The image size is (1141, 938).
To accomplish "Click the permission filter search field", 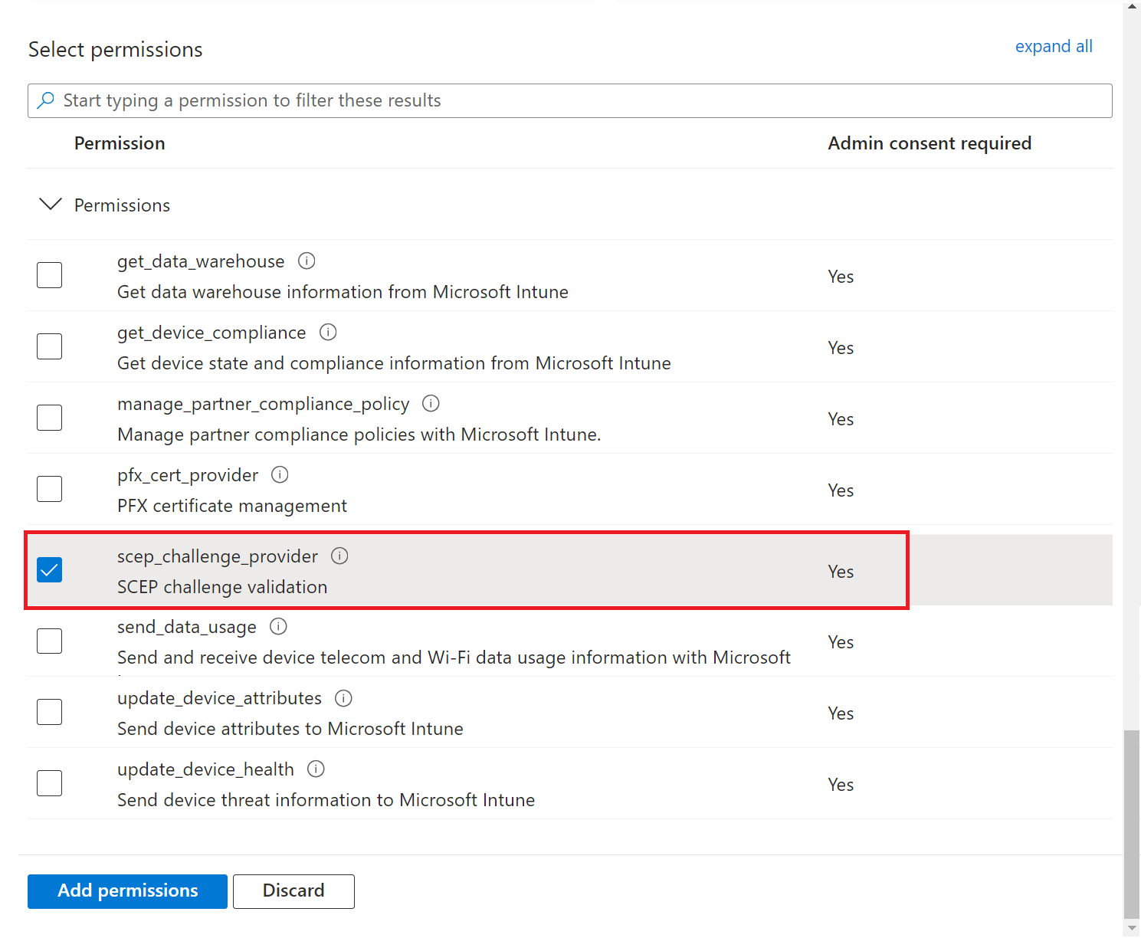I will (x=582, y=100).
